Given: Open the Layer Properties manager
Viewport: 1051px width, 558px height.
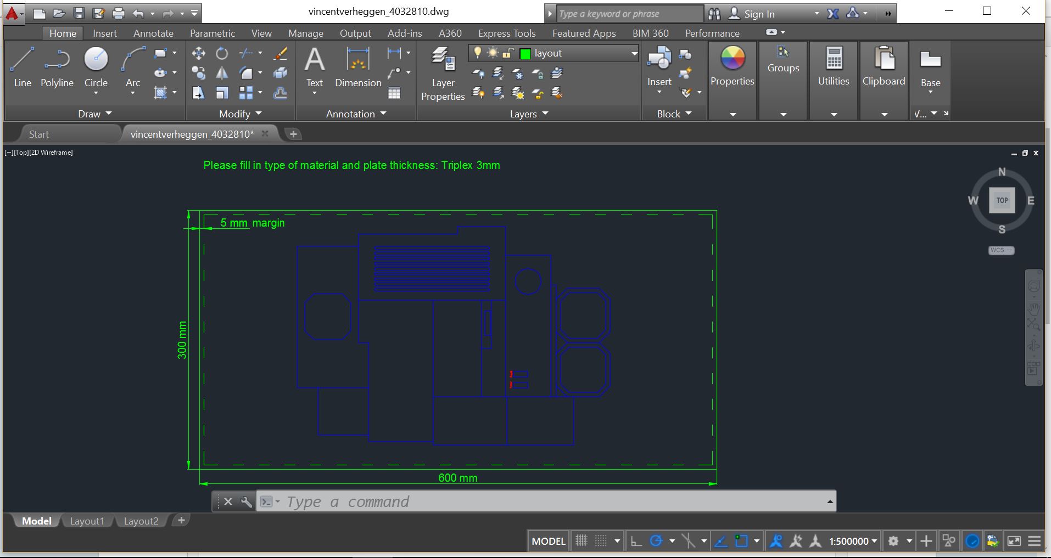Looking at the screenshot, I should [443, 74].
